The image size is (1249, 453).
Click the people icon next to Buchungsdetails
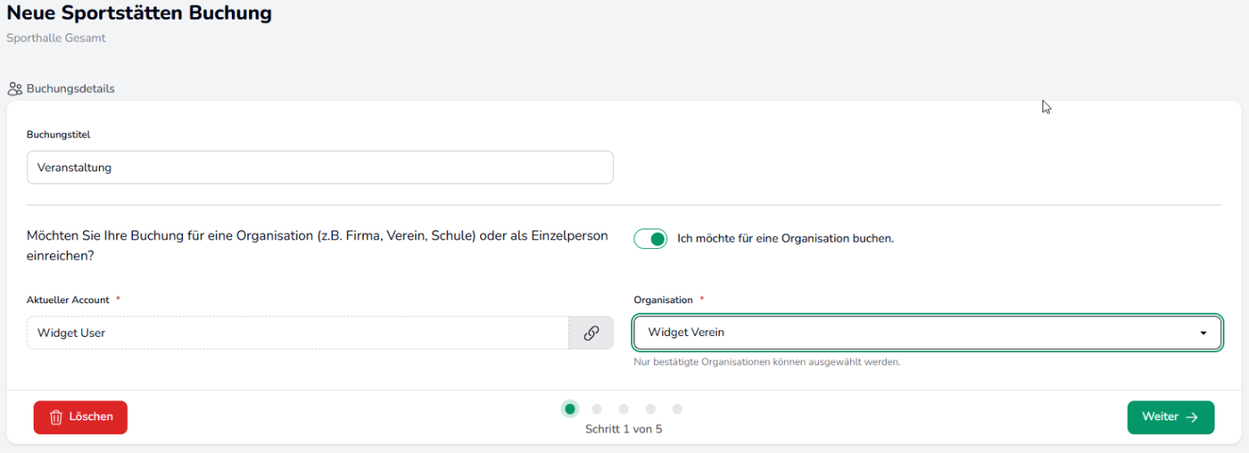[x=14, y=89]
